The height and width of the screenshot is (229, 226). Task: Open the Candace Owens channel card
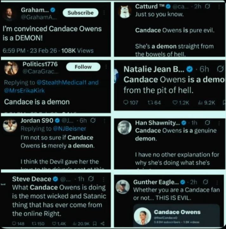(x=176, y=215)
